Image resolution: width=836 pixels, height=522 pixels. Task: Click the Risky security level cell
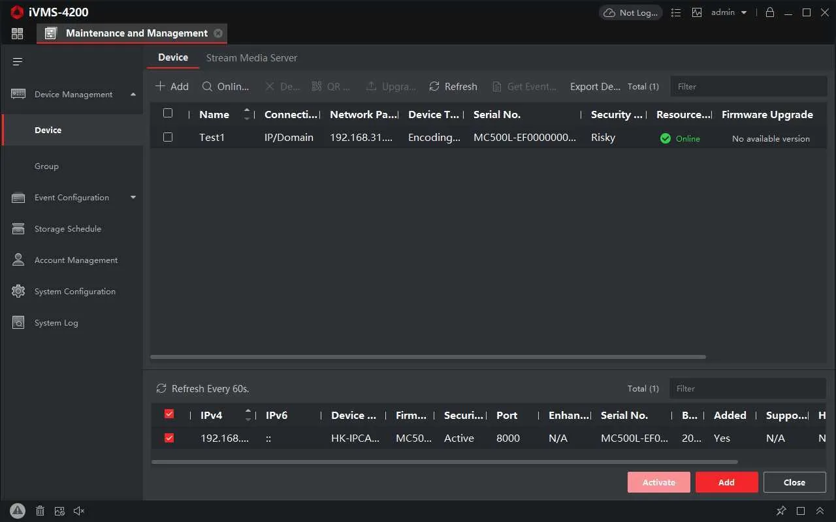(603, 138)
